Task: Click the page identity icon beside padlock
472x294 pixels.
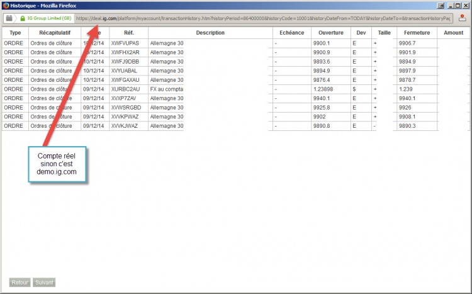Action: pos(9,18)
